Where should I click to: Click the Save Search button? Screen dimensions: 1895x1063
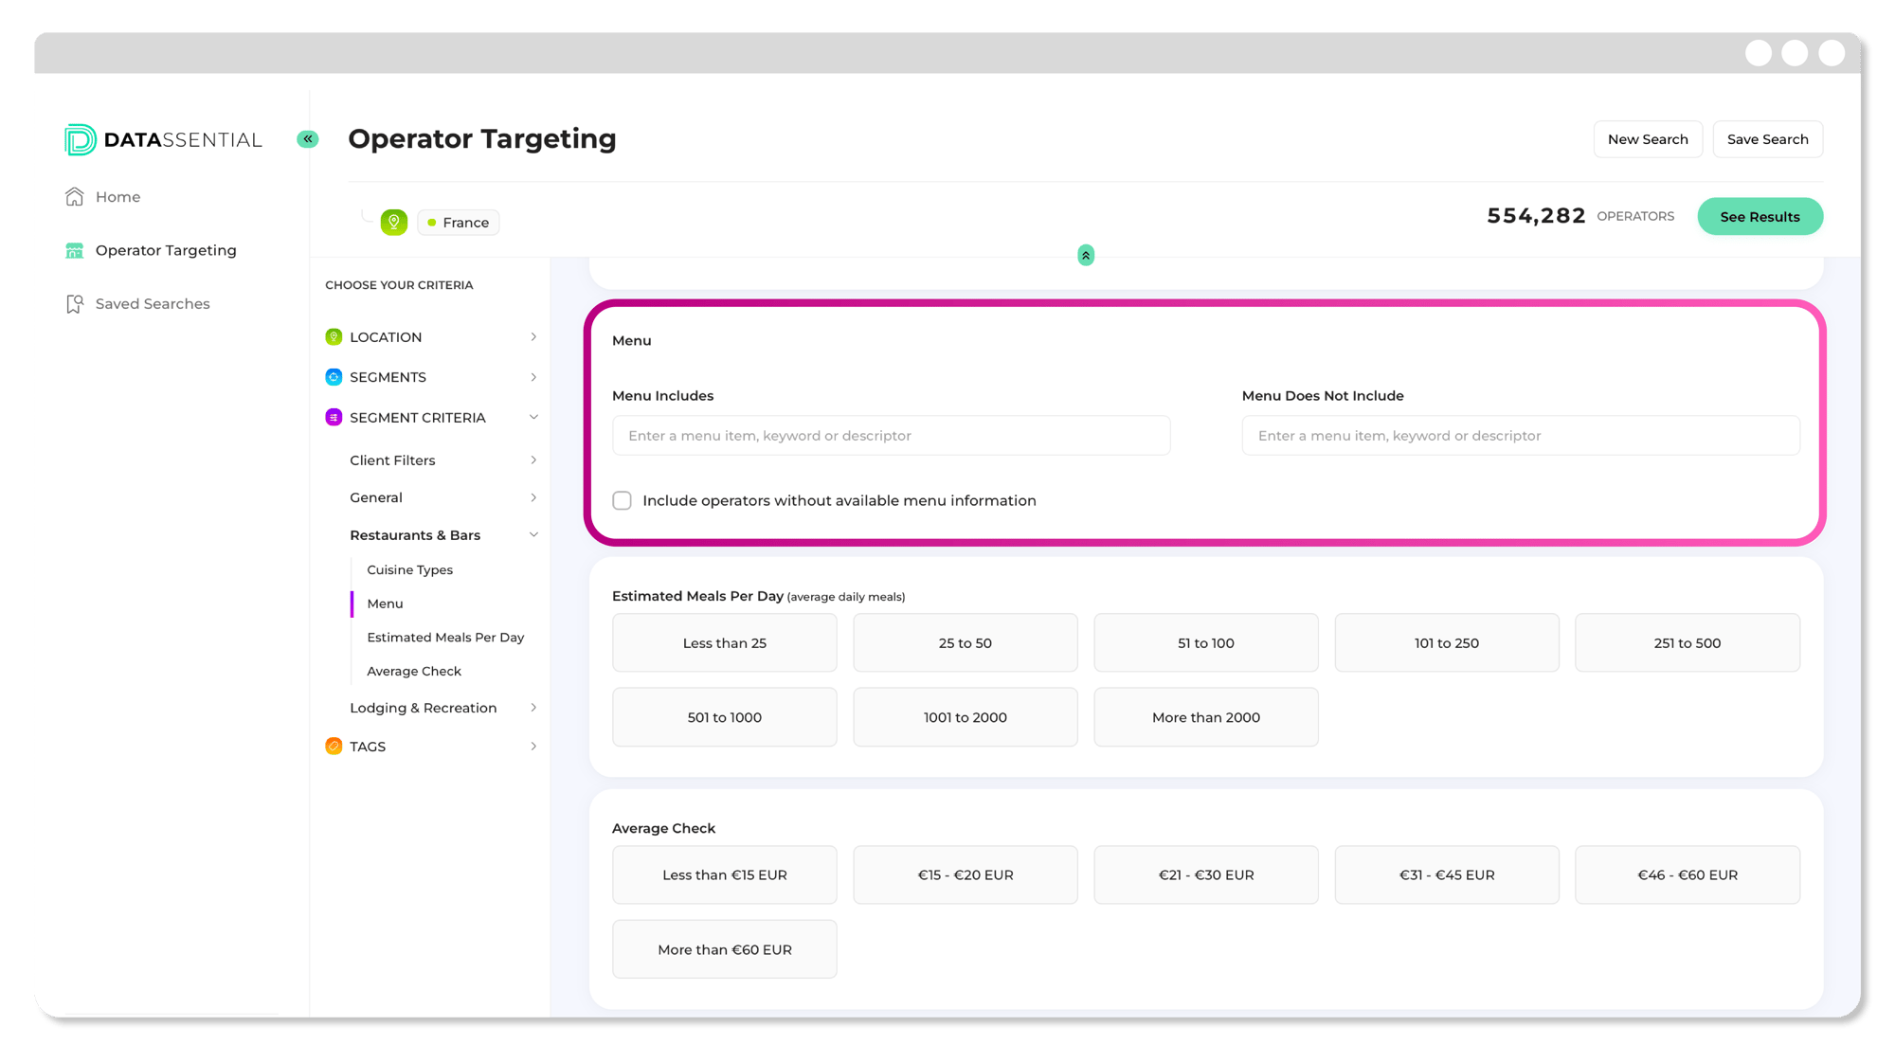[x=1767, y=139]
